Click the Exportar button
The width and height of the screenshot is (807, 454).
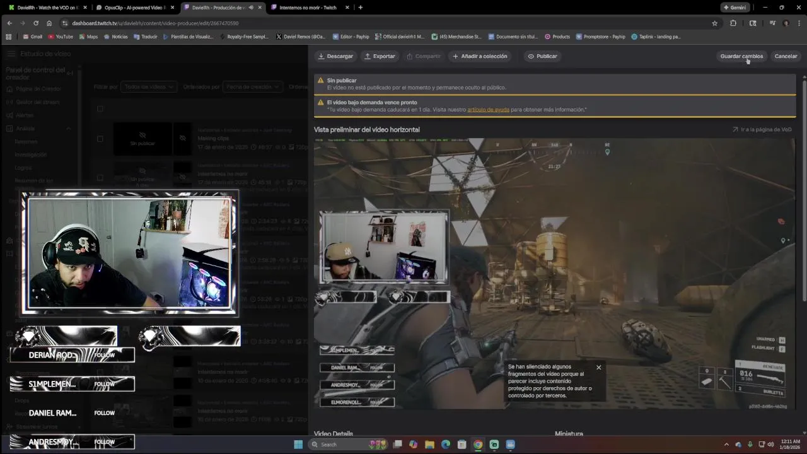(380, 56)
